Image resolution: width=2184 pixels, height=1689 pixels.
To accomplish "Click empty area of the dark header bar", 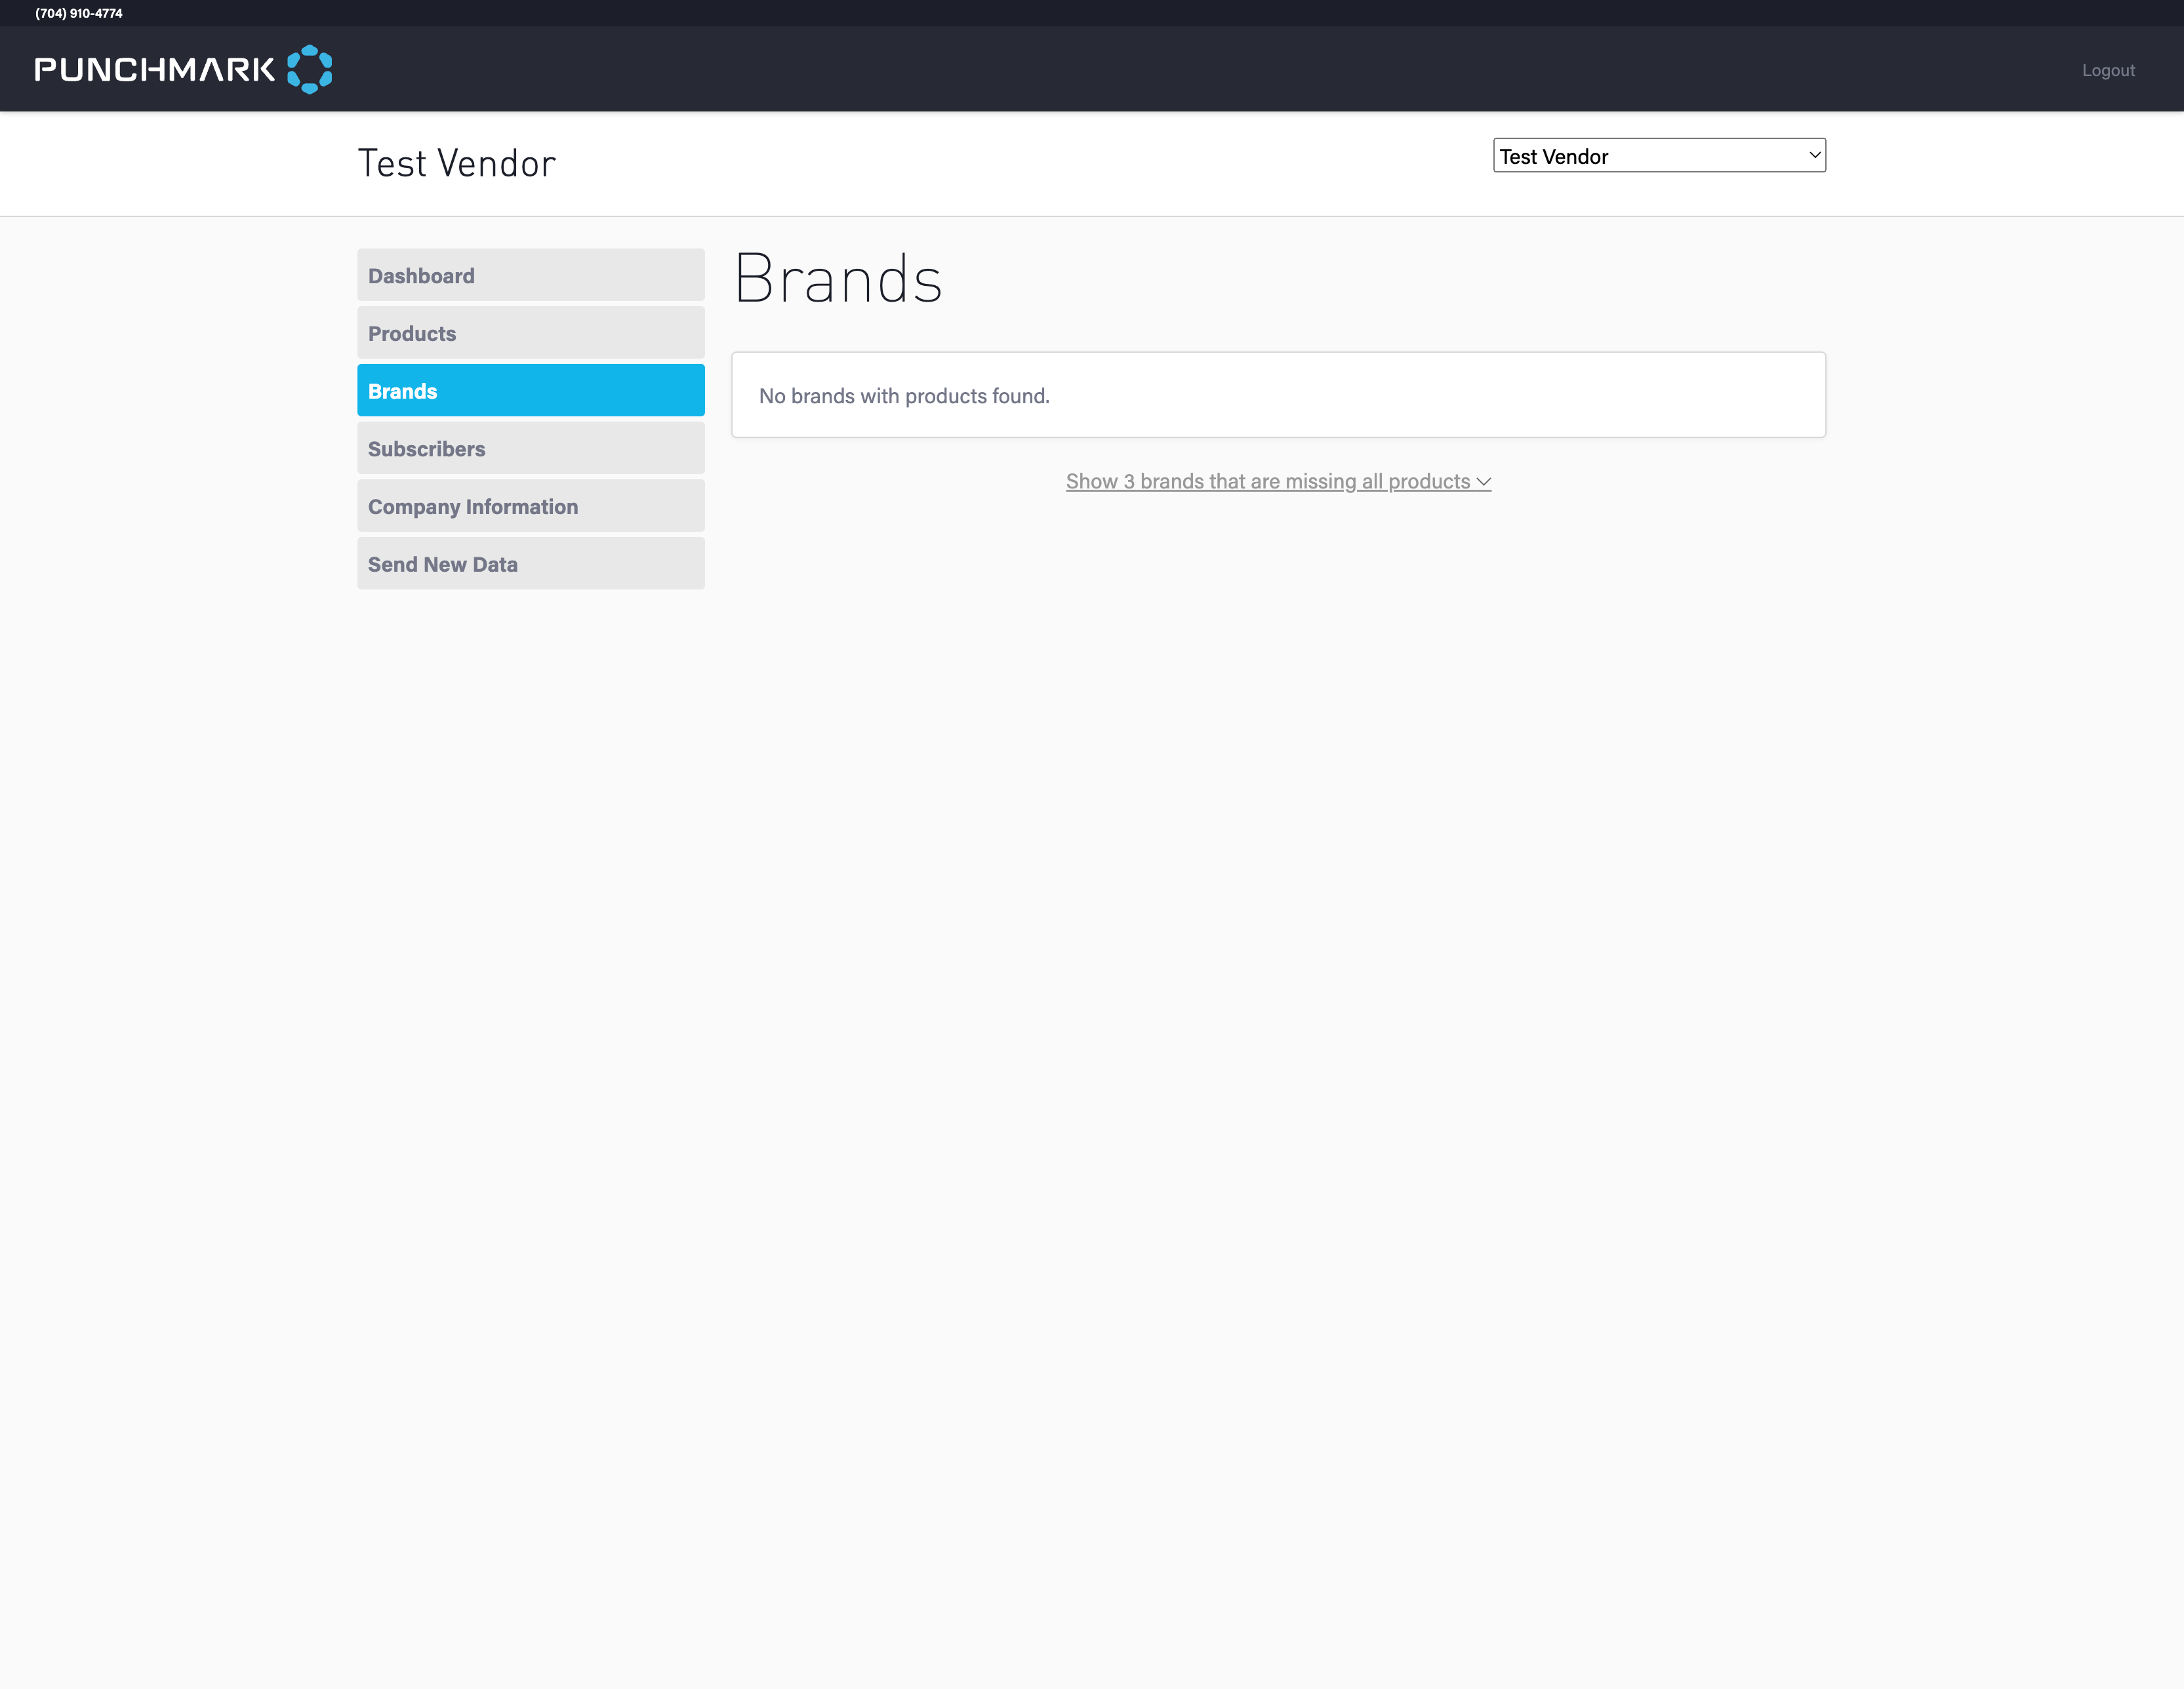I will point(1100,69).
